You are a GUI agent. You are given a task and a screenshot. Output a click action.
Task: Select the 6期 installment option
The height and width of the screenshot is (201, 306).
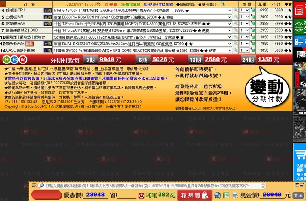pos(143,60)
